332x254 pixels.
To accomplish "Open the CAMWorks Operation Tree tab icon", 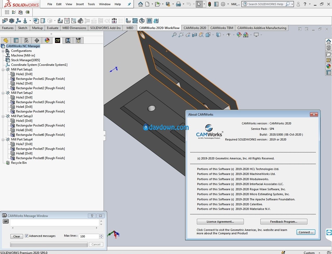I will tap(68, 40).
